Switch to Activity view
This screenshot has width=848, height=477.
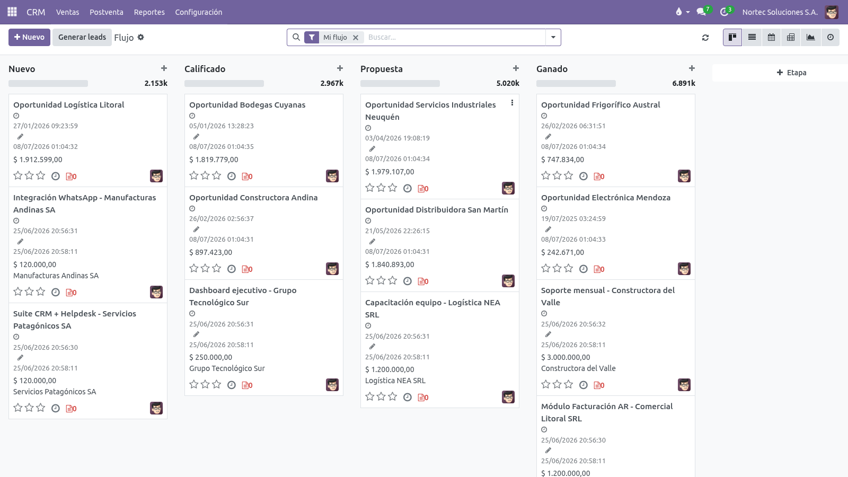click(831, 37)
